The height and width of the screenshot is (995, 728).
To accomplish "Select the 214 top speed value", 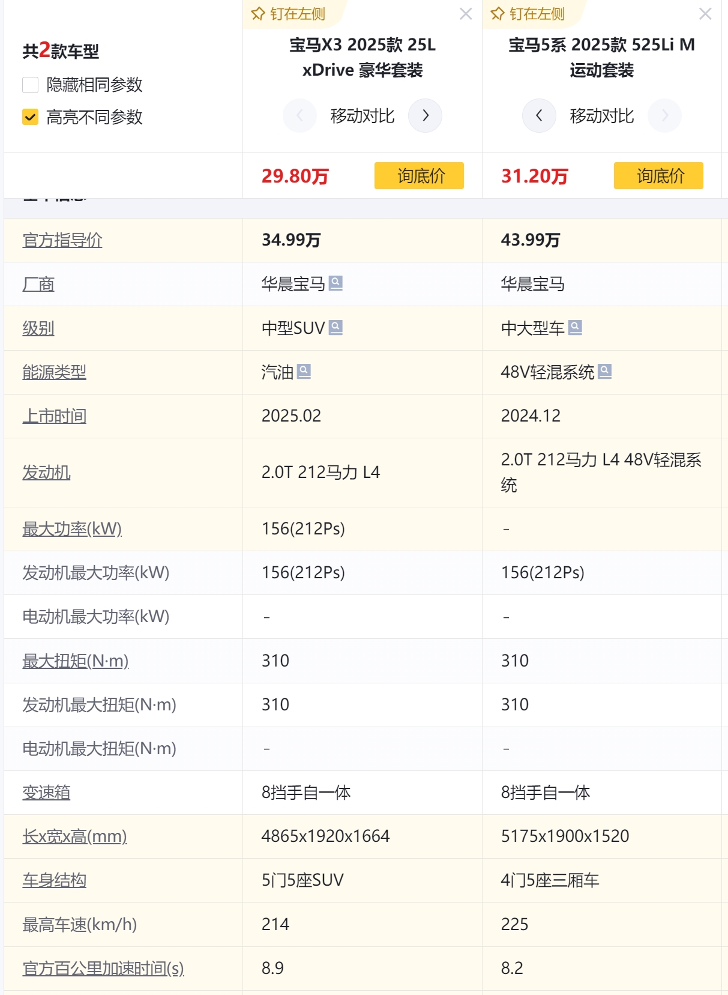I will point(275,924).
